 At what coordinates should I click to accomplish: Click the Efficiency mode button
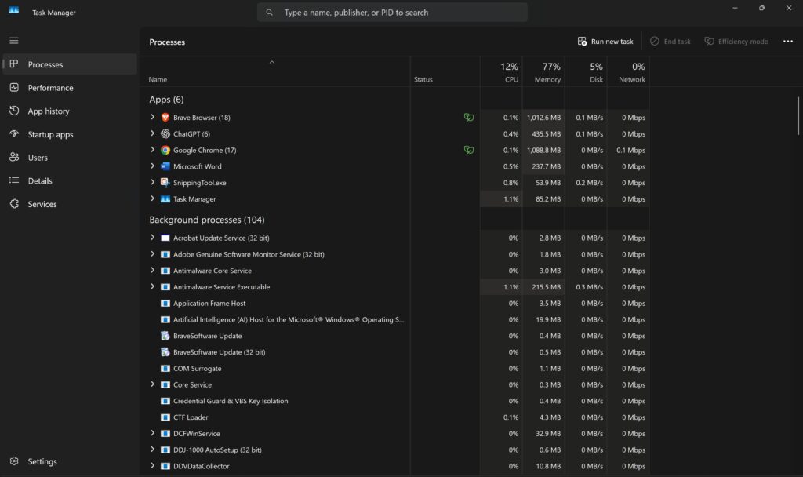[x=736, y=42]
